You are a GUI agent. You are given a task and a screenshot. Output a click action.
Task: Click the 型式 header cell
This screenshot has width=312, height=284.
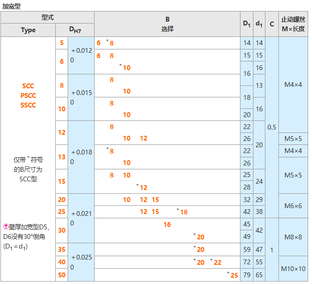pos(48,17)
